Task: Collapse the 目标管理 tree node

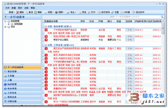Action: pos(5,21)
